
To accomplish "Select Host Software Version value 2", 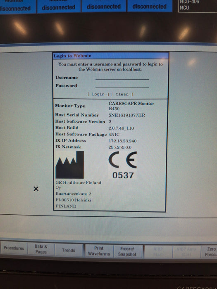I will coord(110,122).
